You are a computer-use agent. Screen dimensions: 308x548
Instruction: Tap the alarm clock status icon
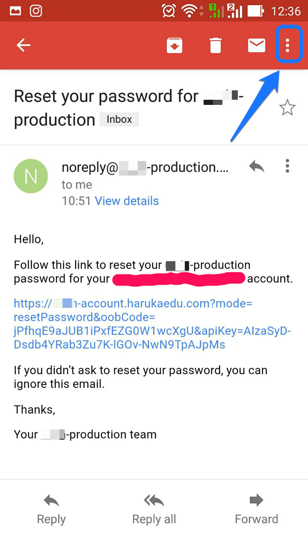[x=169, y=11]
